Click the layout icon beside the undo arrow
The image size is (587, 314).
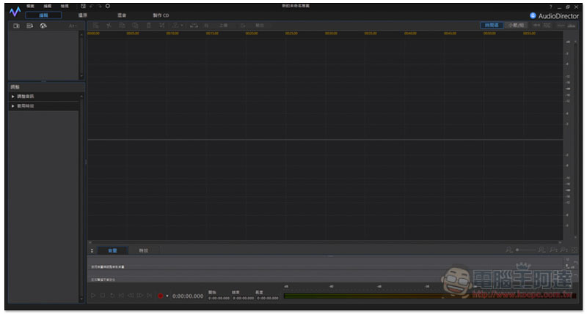pyautogui.click(x=83, y=7)
